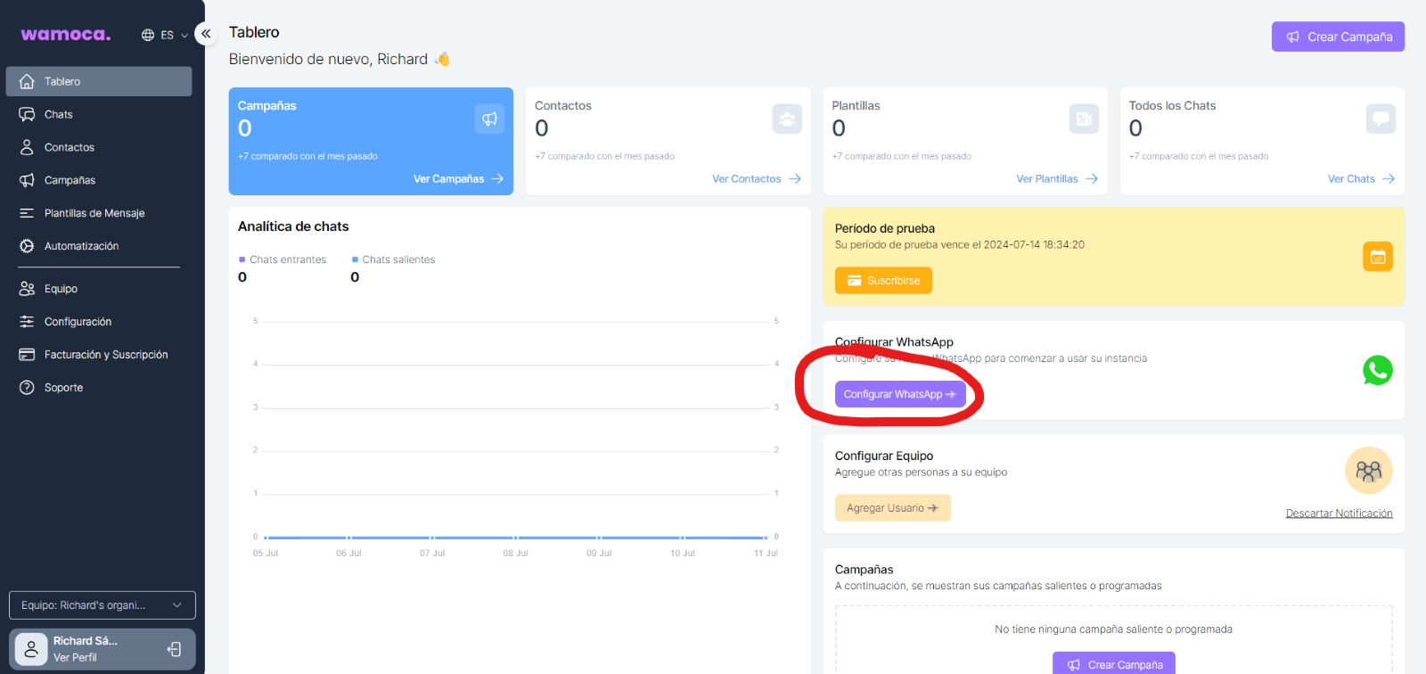Viewport: 1426px width, 674px height.
Task: Click the chat bubble icon in Todos los Chats card
Action: coord(1381,119)
